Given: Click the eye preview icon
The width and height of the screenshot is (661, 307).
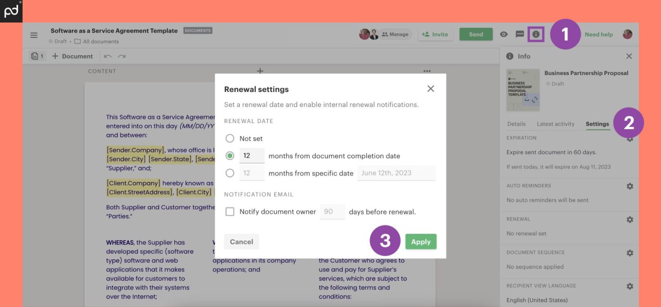Looking at the screenshot, I should pos(504,34).
